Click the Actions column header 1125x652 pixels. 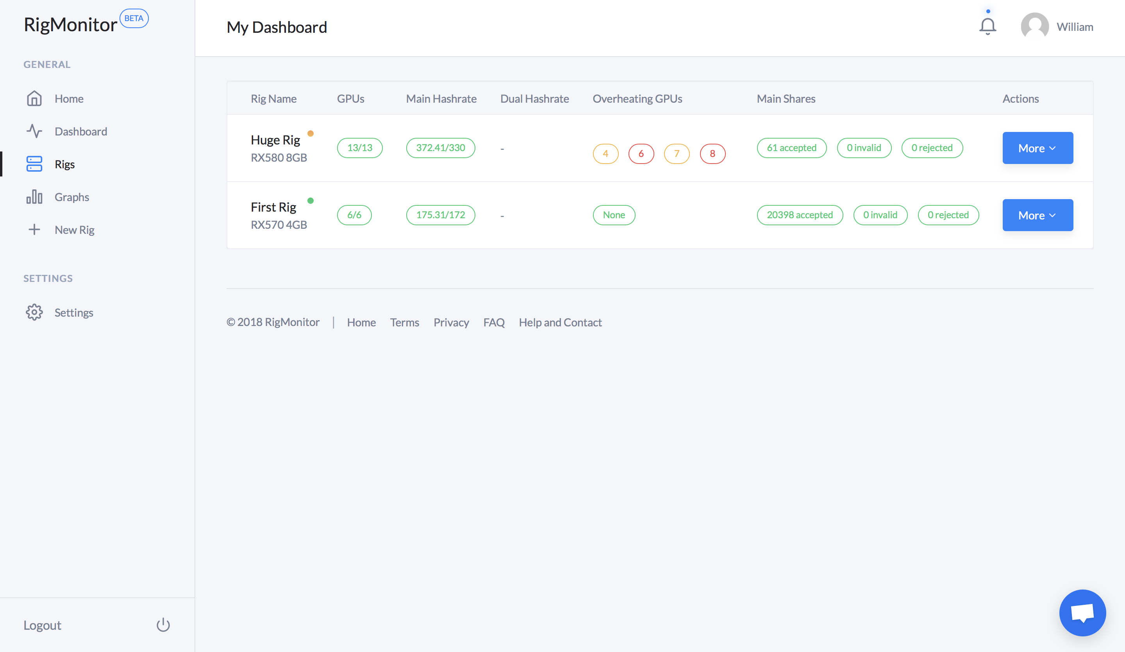tap(1021, 99)
